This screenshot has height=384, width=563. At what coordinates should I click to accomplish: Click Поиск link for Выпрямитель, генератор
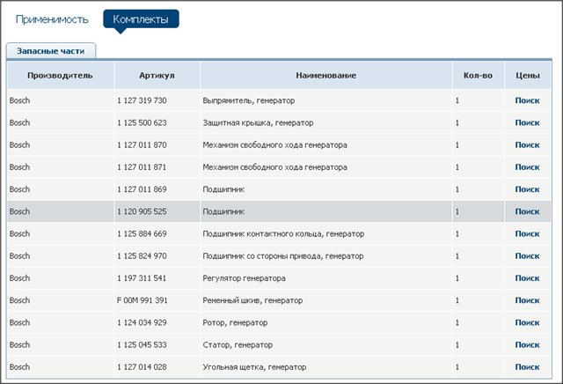(x=527, y=100)
